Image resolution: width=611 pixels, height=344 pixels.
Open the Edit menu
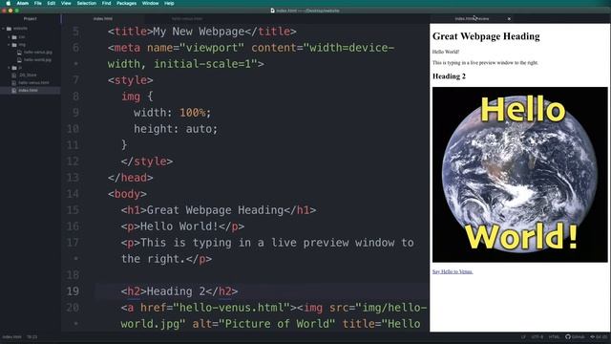coord(51,3)
